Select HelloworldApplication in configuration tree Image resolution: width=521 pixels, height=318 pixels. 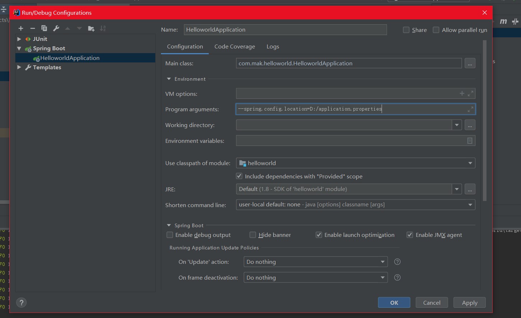click(86, 58)
